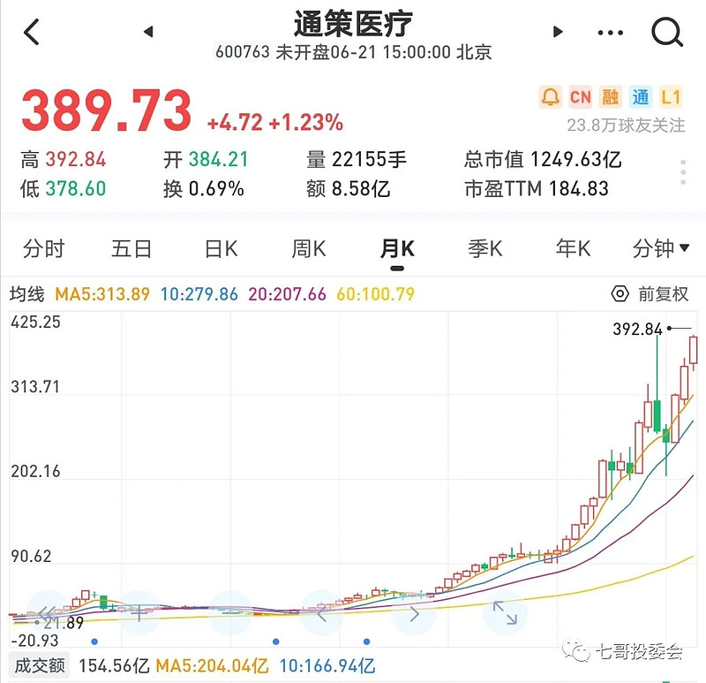Tap the 600763 stock code

click(x=242, y=52)
